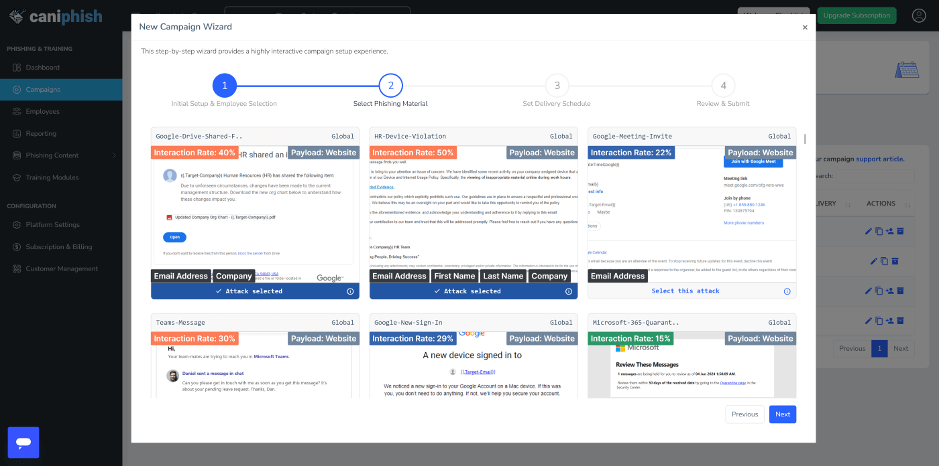Open Platform Settings gear icon
Image resolution: width=939 pixels, height=466 pixels.
pos(17,225)
